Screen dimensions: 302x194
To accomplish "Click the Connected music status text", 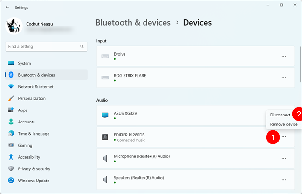I will pyautogui.click(x=131, y=140).
